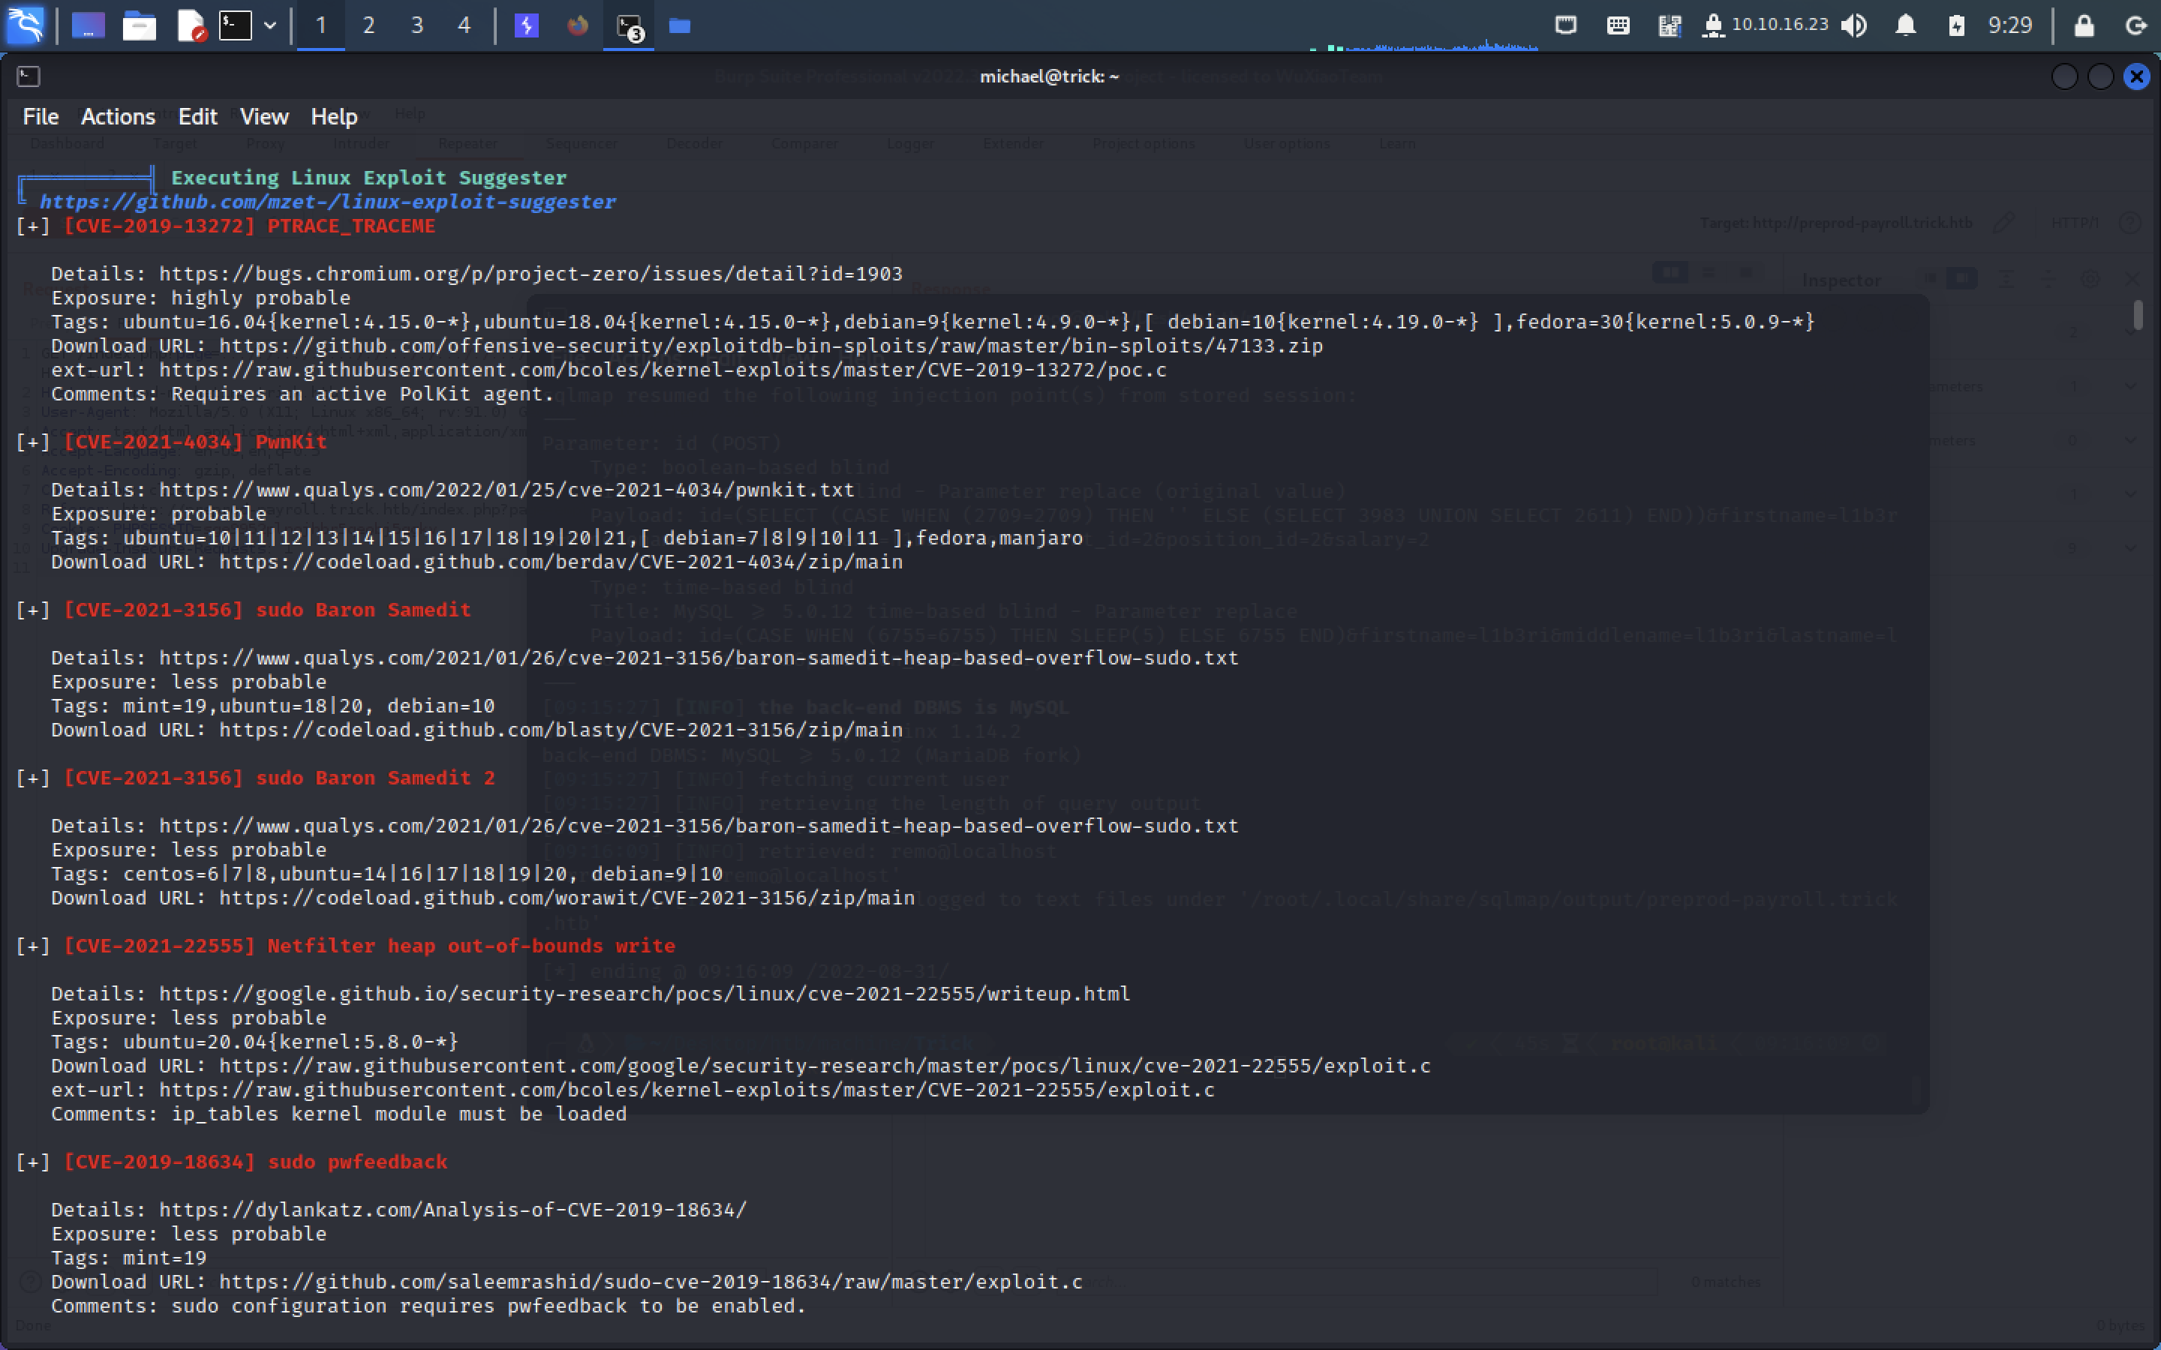
Task: Open the File menu
Action: point(41,117)
